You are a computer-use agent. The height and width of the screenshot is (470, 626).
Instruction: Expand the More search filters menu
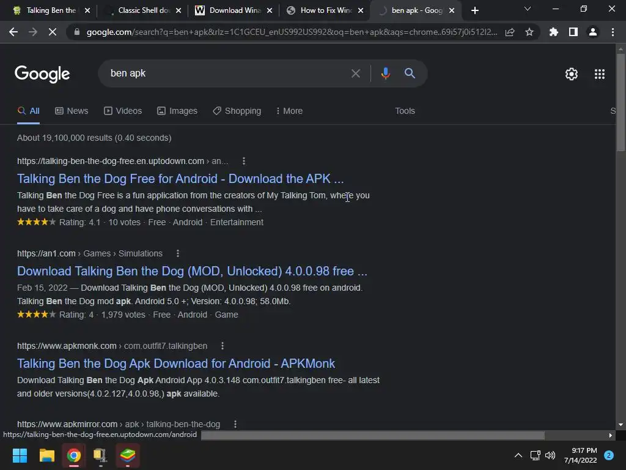click(x=289, y=111)
